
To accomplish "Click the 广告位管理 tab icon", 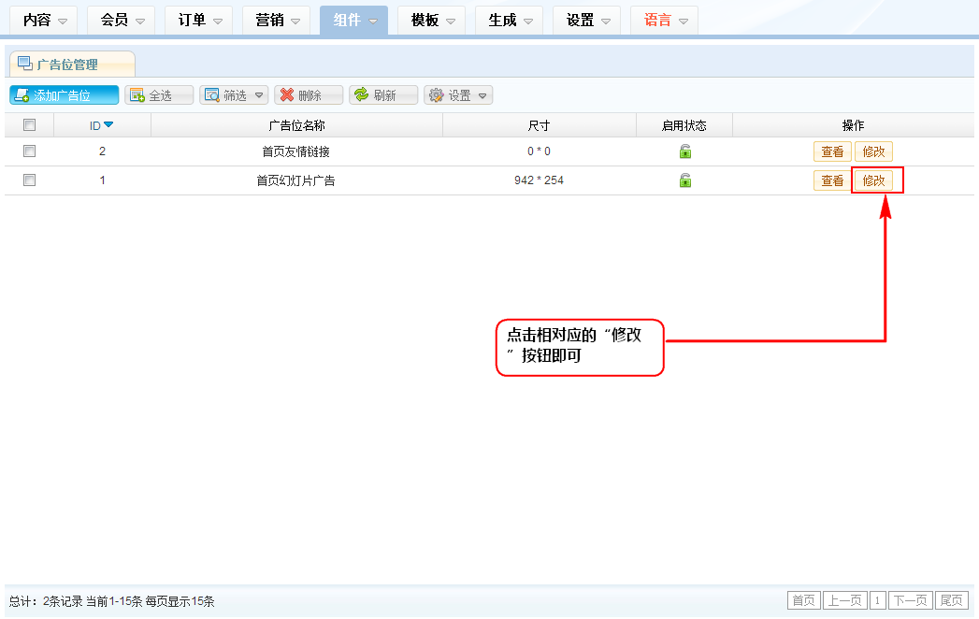I will (x=25, y=64).
